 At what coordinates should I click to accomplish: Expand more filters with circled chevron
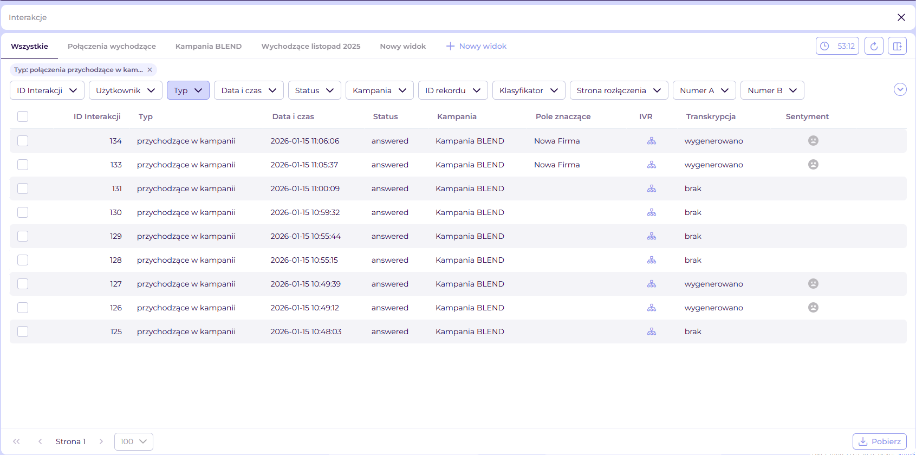pyautogui.click(x=900, y=90)
